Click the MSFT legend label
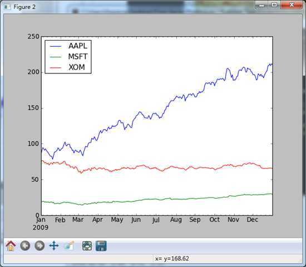This screenshot has width=306, height=267. pyautogui.click(x=78, y=57)
